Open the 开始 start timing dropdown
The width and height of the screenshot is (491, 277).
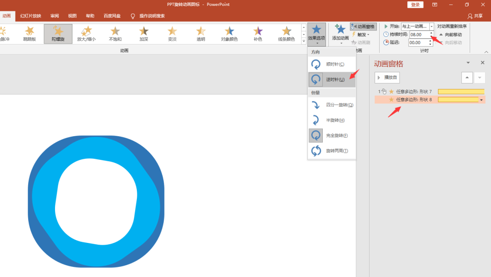click(x=431, y=26)
